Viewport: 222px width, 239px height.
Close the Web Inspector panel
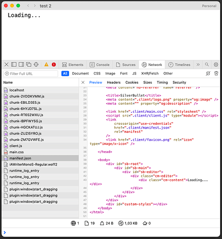pos(7,65)
